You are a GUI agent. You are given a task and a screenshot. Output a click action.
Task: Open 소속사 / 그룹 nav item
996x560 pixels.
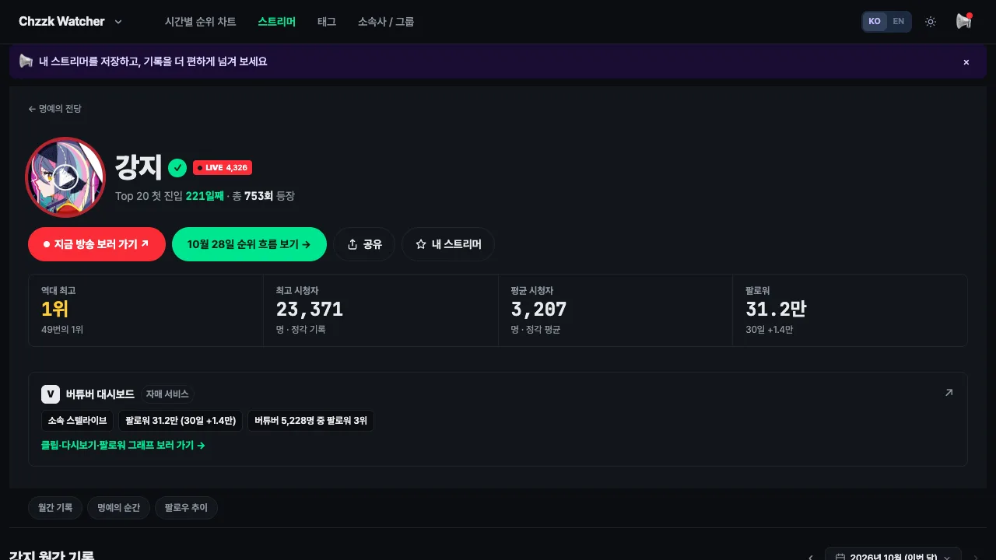tap(386, 22)
